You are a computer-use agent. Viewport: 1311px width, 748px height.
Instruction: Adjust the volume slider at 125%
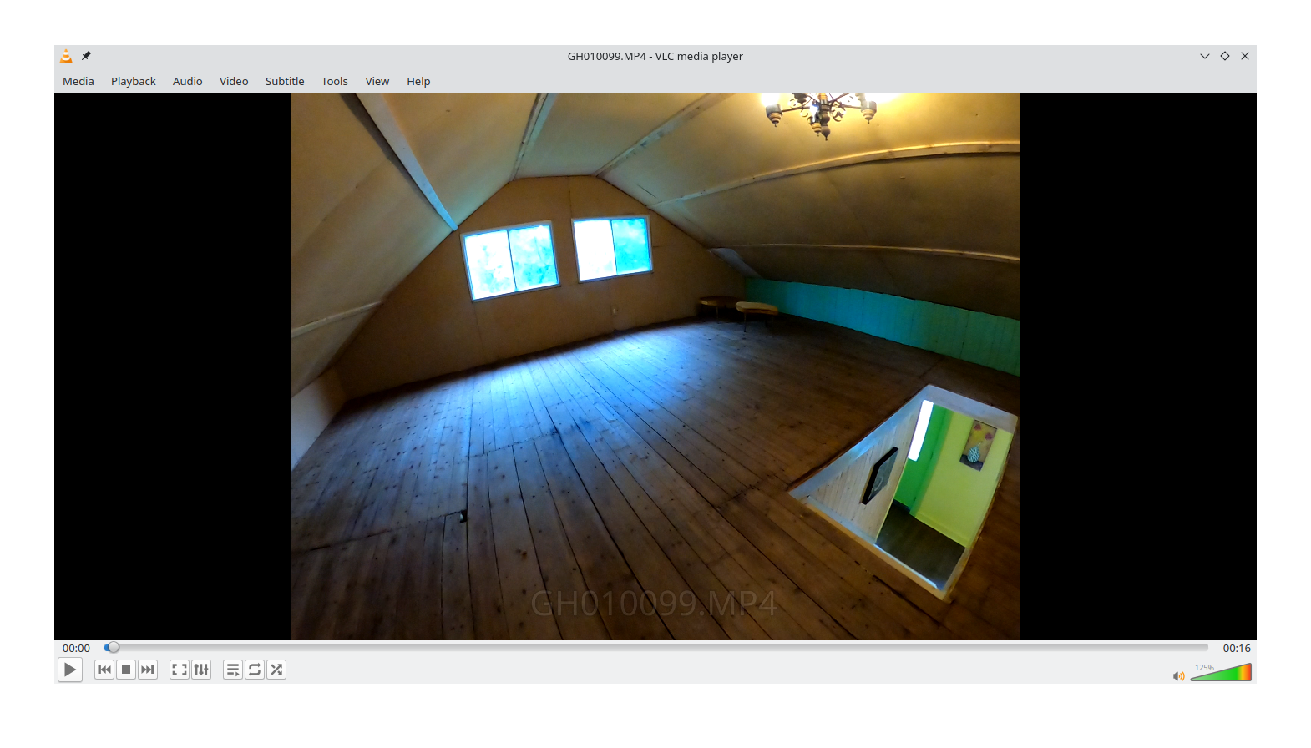coord(1221,672)
